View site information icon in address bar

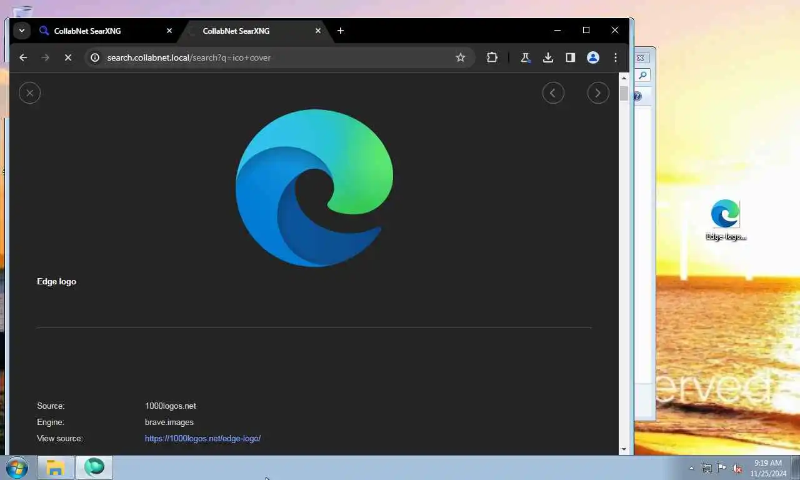pos(95,57)
